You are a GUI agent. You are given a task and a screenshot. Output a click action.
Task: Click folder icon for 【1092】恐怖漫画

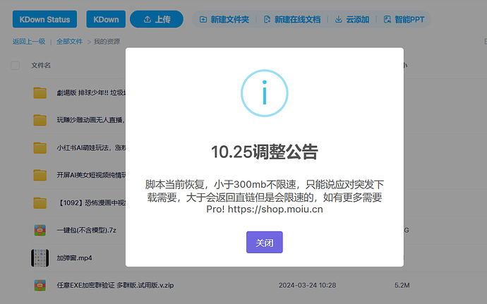pyautogui.click(x=40, y=202)
